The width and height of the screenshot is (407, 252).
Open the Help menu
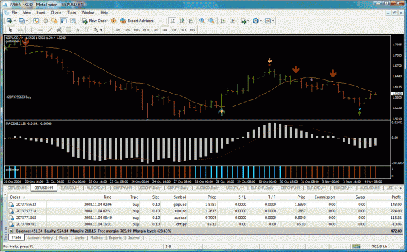104,12
